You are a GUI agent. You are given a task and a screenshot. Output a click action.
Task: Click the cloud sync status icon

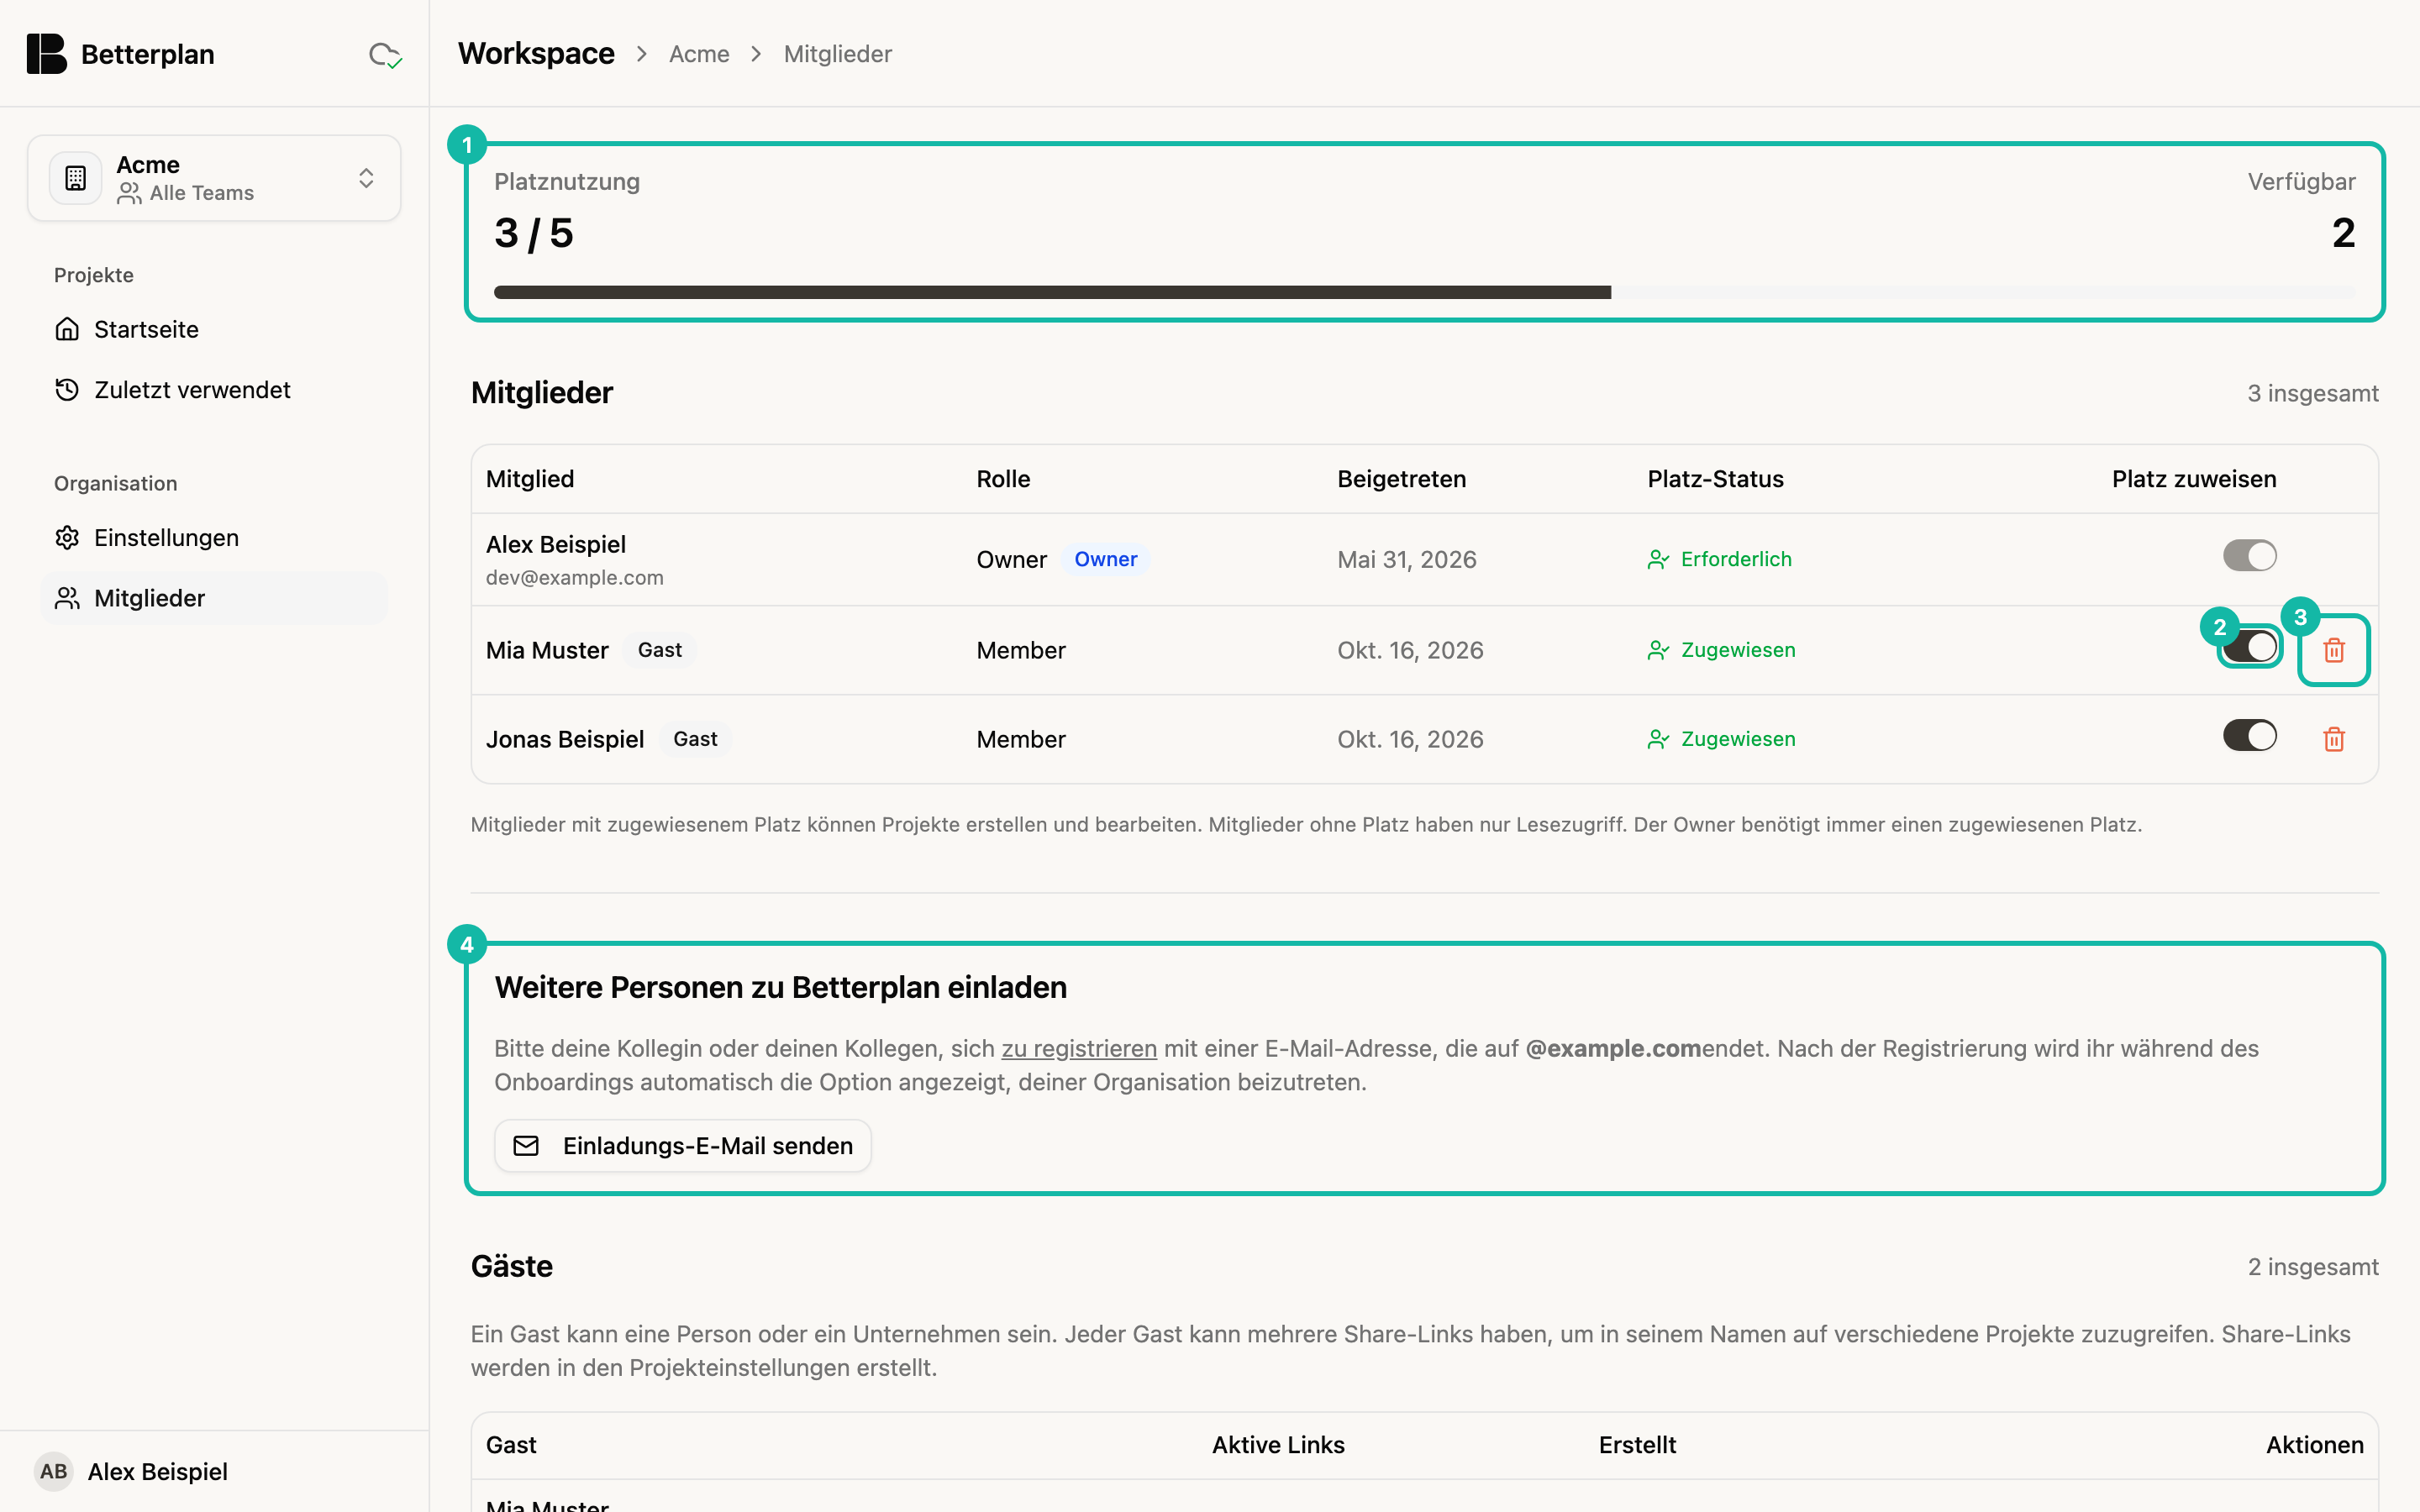click(385, 55)
